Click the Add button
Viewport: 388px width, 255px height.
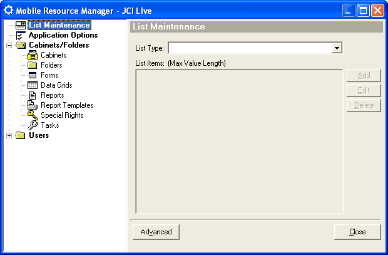364,75
